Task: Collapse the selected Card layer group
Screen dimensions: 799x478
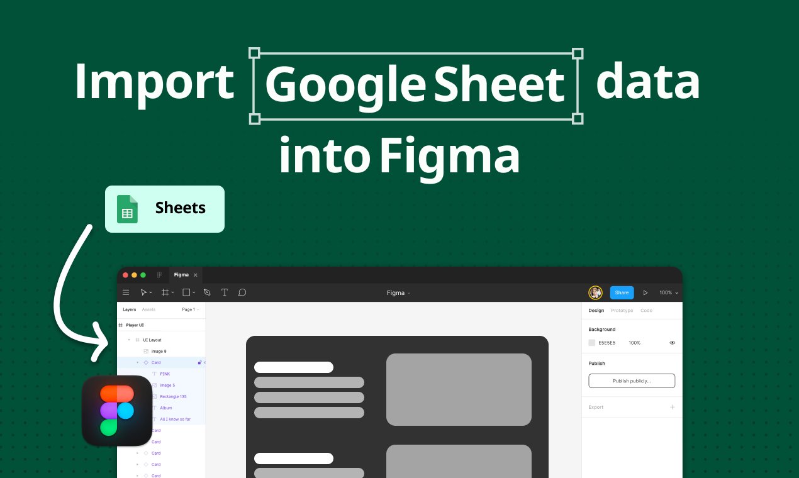Action: 137,362
